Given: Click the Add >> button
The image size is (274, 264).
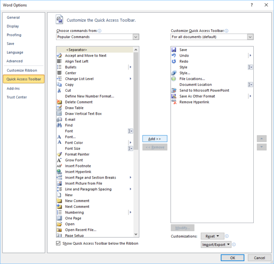Looking at the screenshot, I should (155, 139).
